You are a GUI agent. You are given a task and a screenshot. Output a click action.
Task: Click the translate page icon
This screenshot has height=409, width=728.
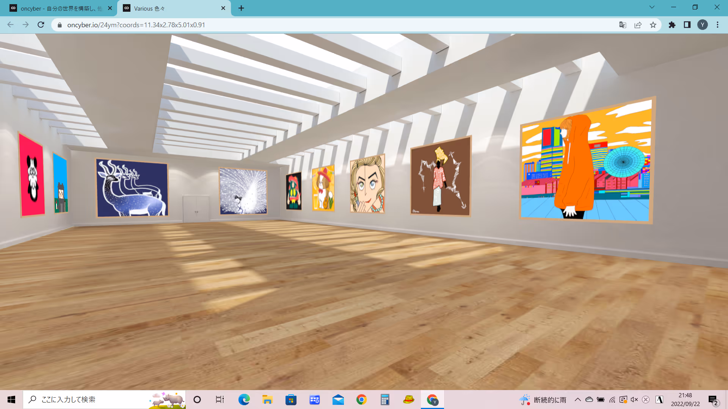point(623,25)
